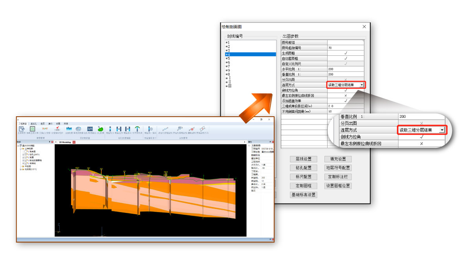Pin the left data panel
467x262 pixels.
49,142
